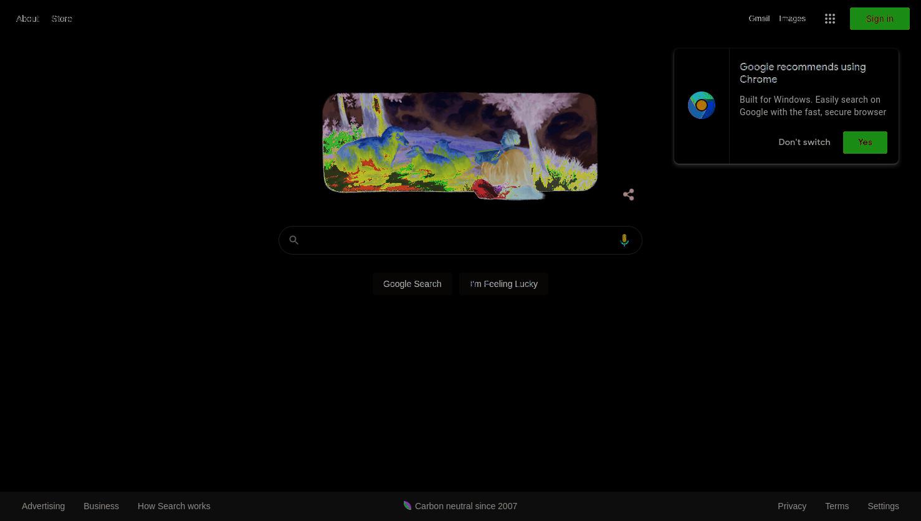The height and width of the screenshot is (521, 921).
Task: Click the 'Google recommends using Chrome' heading
Action: pos(803,73)
